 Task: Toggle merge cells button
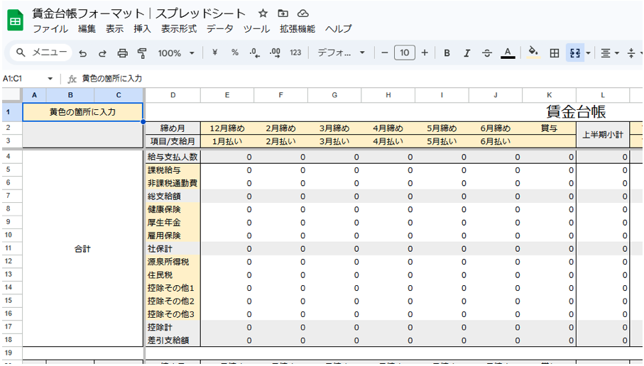point(575,53)
